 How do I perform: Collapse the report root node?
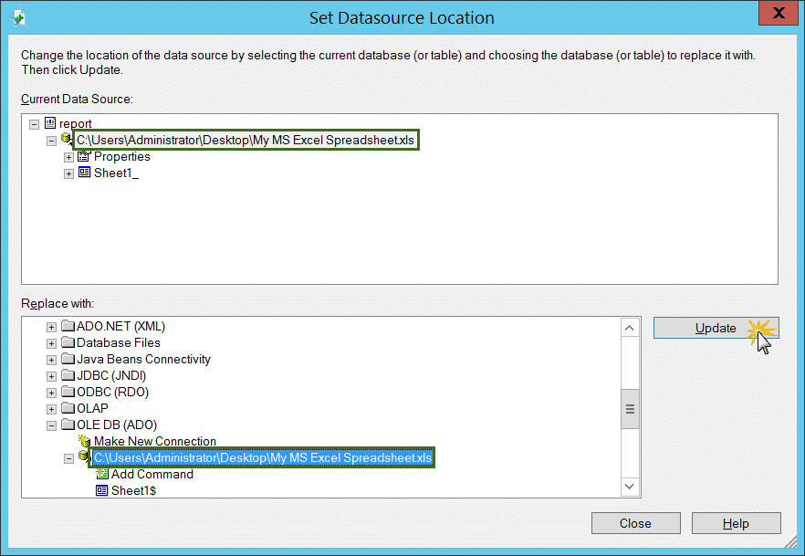coord(35,124)
